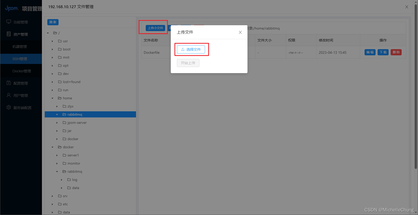
Task: Select the zlyx folder
Action: pyautogui.click(x=68, y=106)
